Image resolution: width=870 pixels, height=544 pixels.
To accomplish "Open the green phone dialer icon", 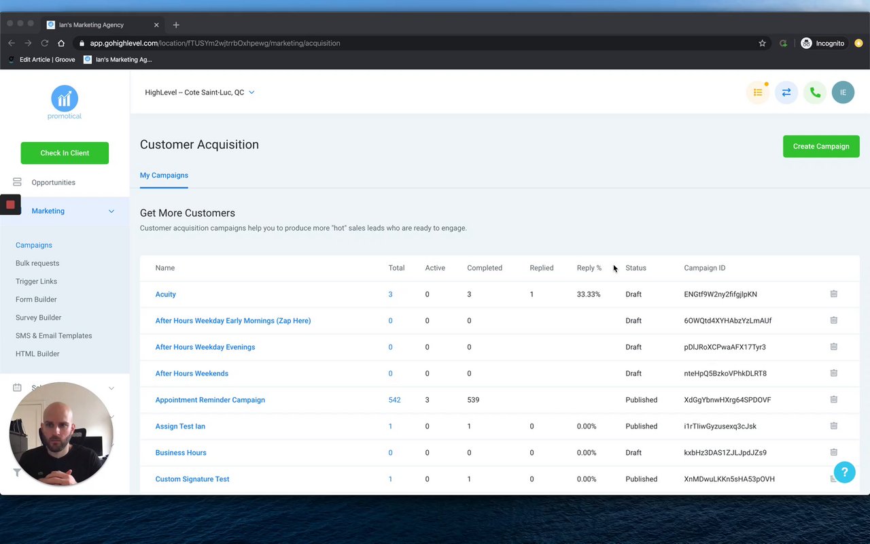I will pos(815,92).
